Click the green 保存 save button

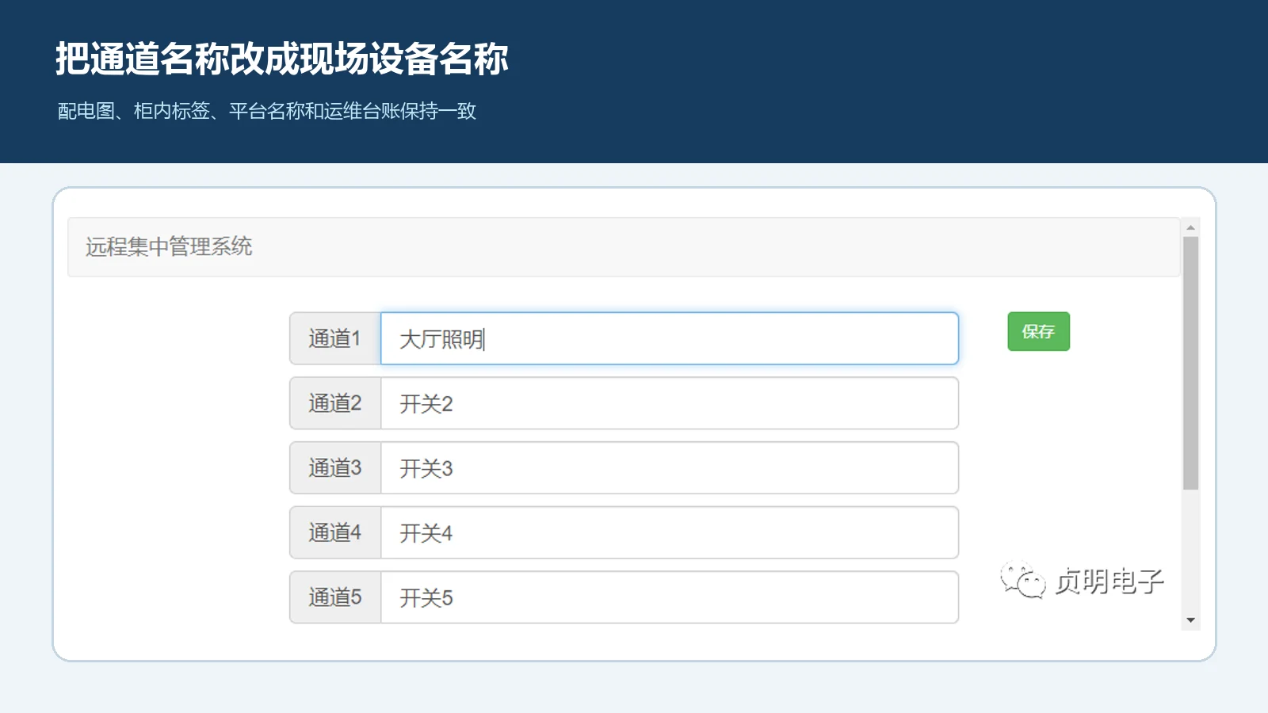click(1038, 331)
